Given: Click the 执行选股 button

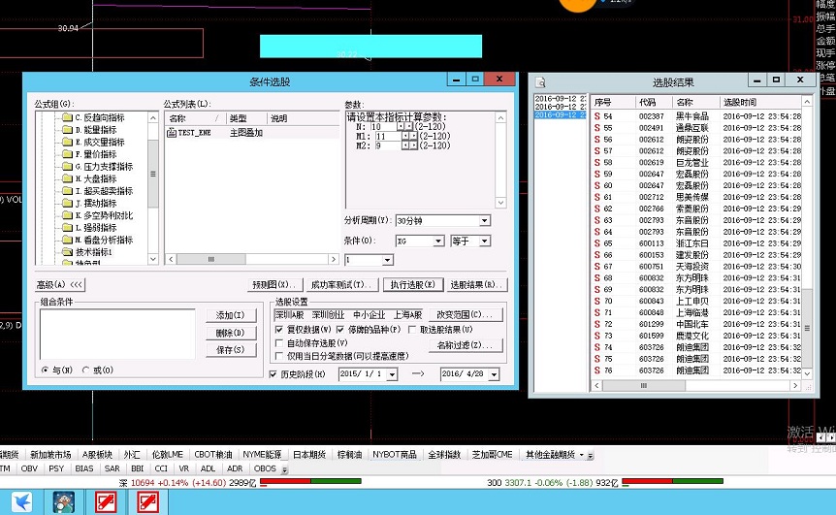Looking at the screenshot, I should click(x=411, y=285).
